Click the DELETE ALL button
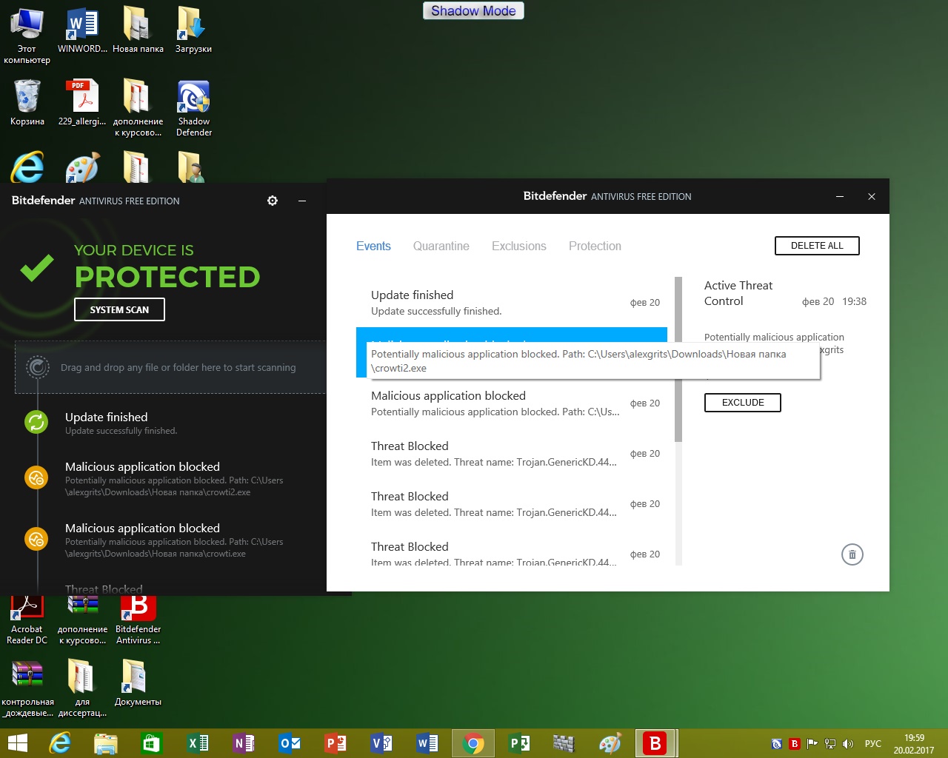948x758 pixels. point(817,246)
